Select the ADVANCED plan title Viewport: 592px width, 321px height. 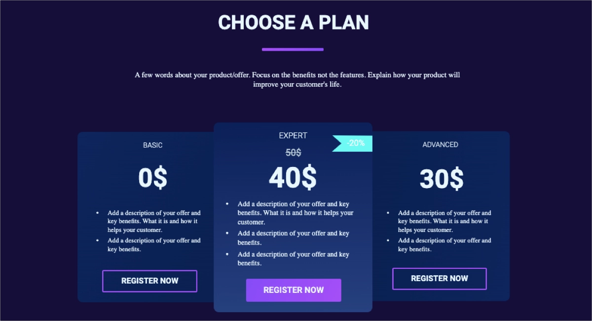point(440,144)
